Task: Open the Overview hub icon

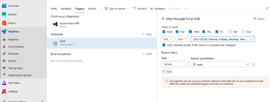Action: pyautogui.click(x=4, y=6)
